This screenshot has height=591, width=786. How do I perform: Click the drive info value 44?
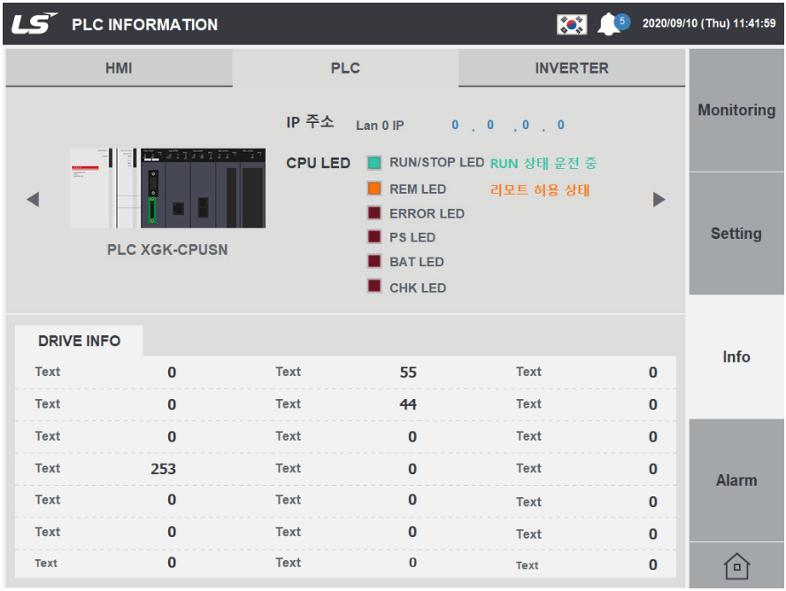pos(408,404)
